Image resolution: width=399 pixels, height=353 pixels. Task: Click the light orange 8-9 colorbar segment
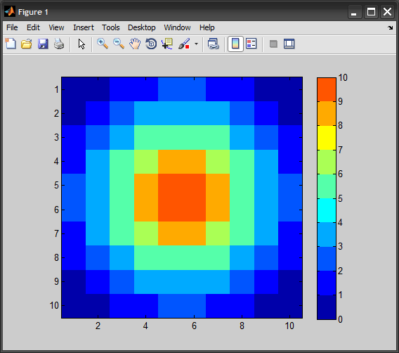pyautogui.click(x=327, y=114)
